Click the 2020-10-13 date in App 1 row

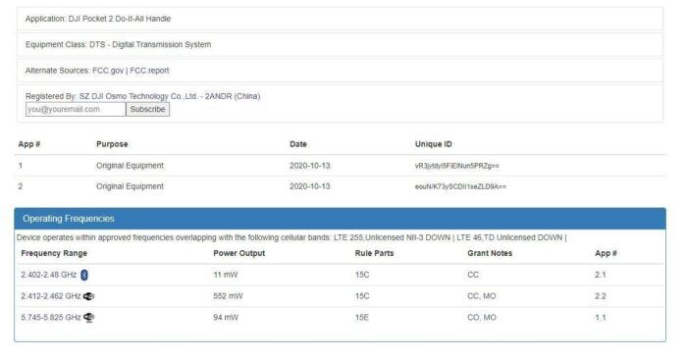coord(310,166)
